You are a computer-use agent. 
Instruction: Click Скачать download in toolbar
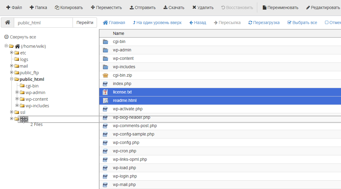click(x=174, y=8)
